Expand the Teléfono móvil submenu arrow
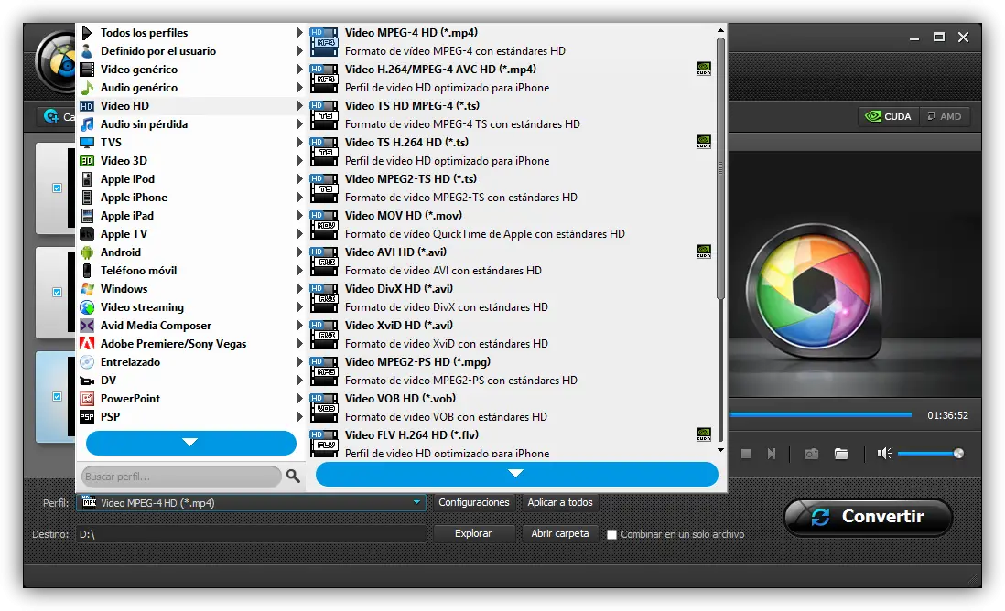 (299, 270)
